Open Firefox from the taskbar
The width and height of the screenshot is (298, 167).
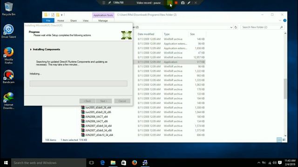[x=135, y=163]
